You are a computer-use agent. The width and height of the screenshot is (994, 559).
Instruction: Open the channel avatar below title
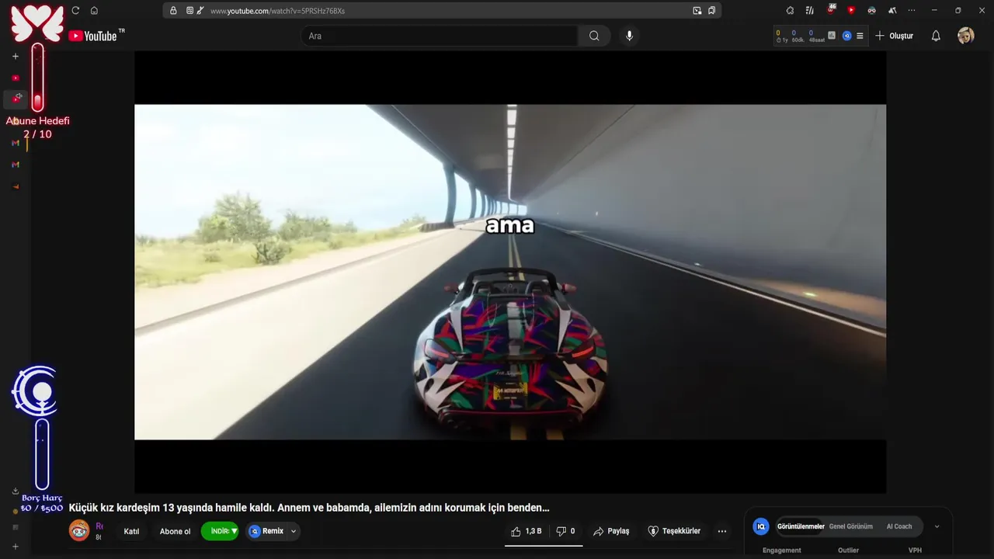(x=79, y=531)
